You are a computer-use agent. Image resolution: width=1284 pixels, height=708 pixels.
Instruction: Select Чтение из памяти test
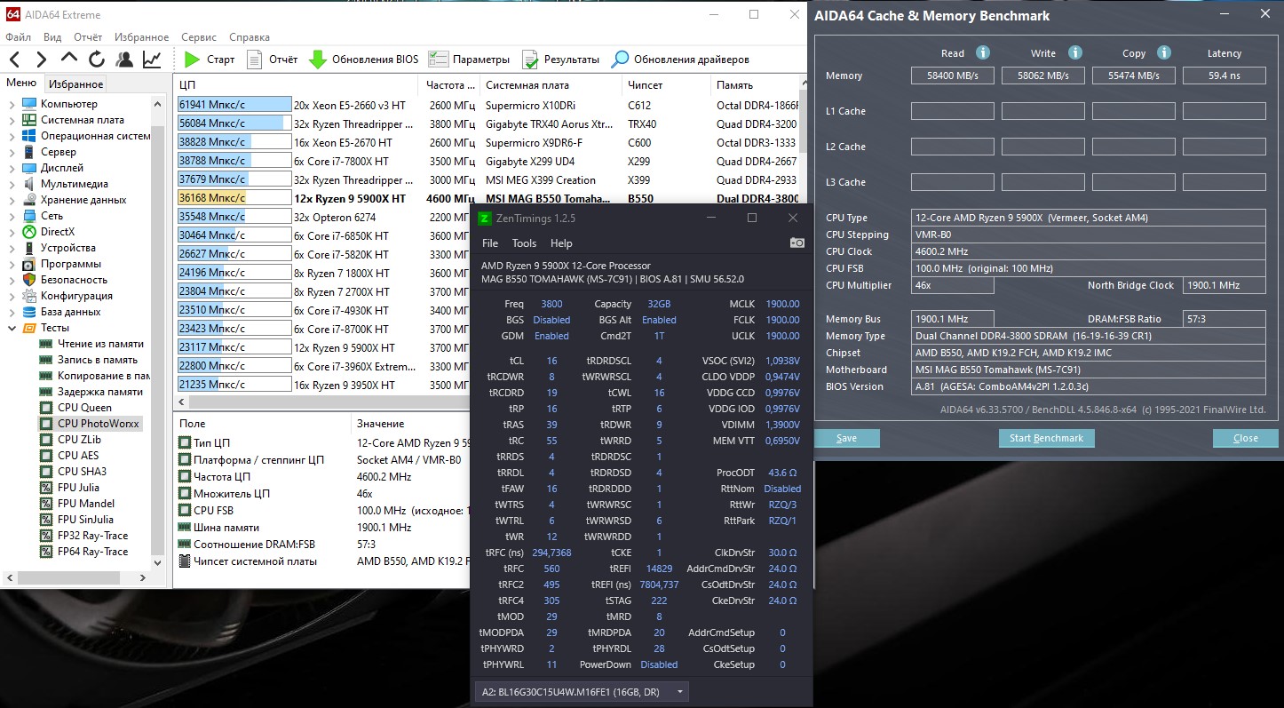pos(100,344)
